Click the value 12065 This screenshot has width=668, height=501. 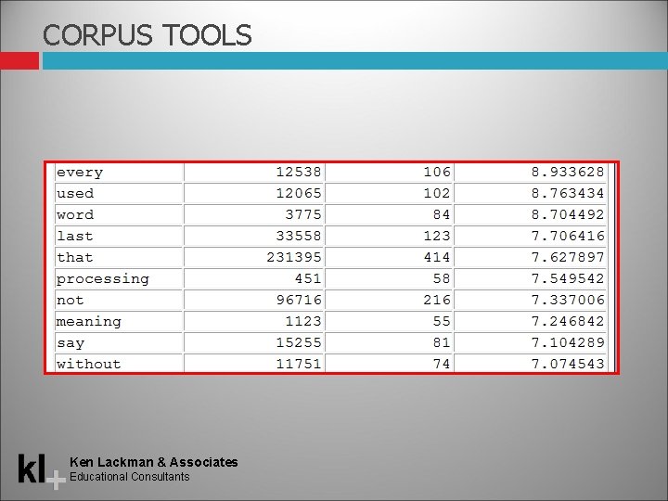coord(299,193)
